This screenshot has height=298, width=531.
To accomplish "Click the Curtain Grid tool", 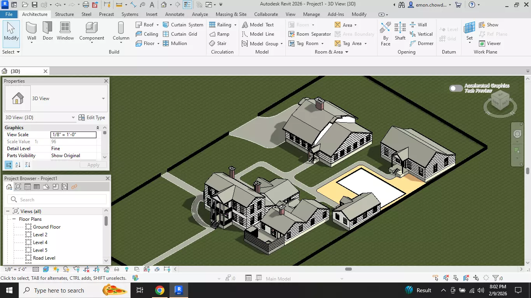I will click(x=180, y=34).
